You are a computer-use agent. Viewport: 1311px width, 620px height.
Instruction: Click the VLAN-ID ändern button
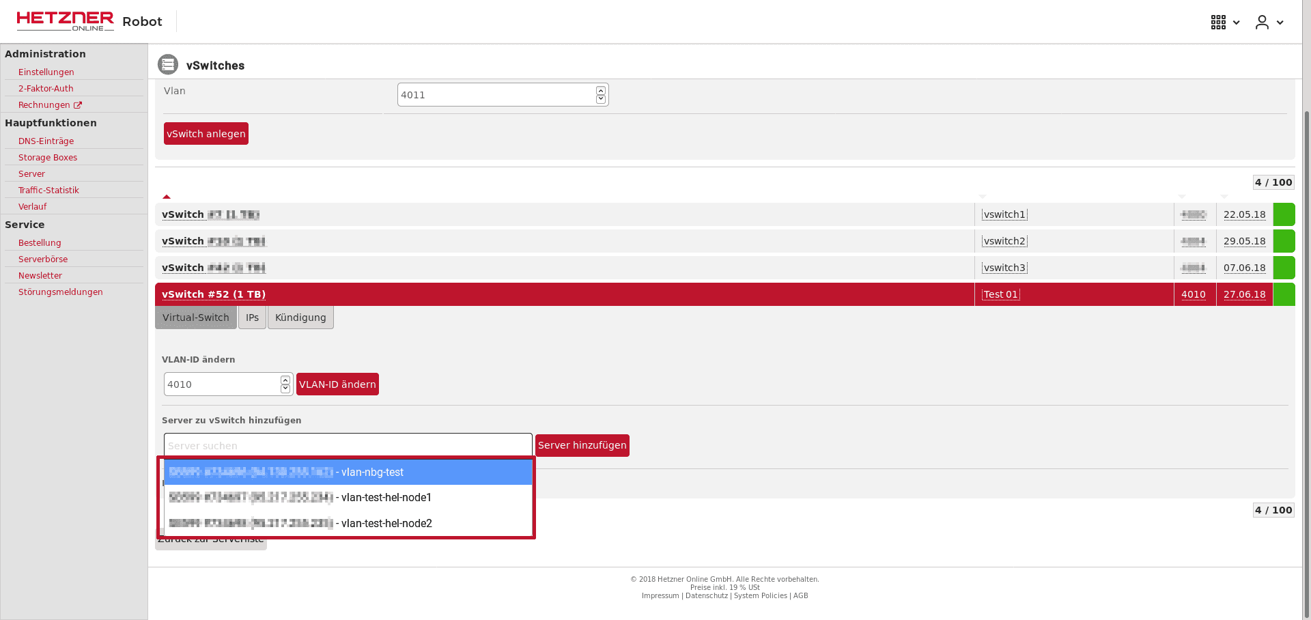[337, 384]
